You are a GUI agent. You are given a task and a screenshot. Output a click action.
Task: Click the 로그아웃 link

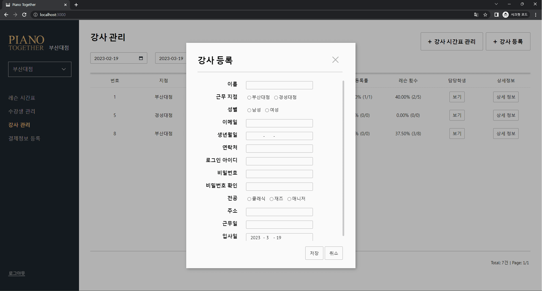[x=17, y=273]
